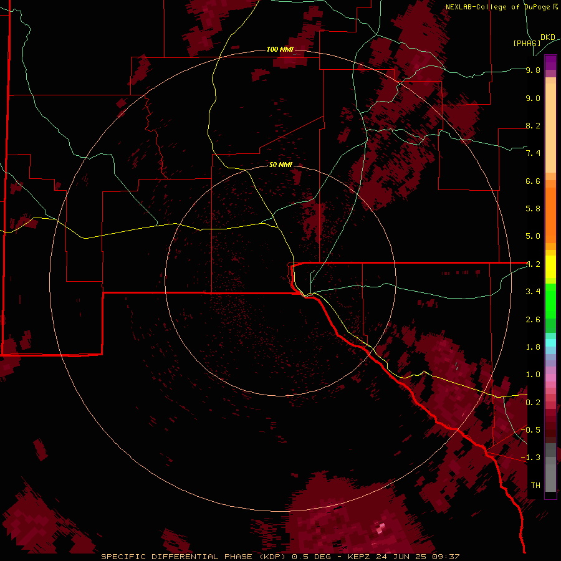Pick the bright orange color bar segment
The height and width of the screenshot is (561, 561).
pyautogui.click(x=550, y=214)
